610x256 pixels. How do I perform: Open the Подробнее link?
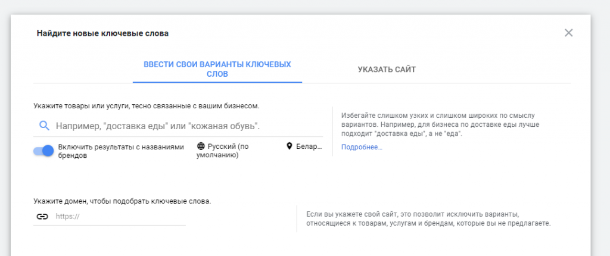point(362,147)
